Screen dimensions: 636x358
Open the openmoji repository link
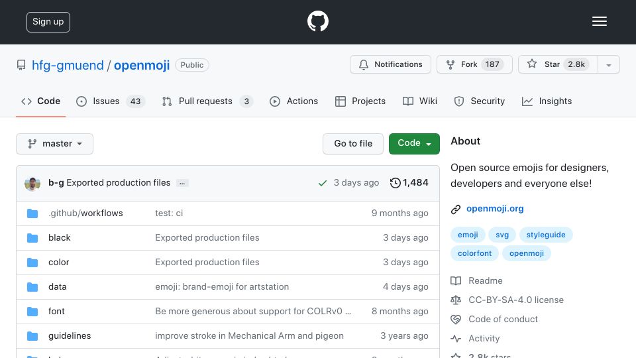coord(142,65)
